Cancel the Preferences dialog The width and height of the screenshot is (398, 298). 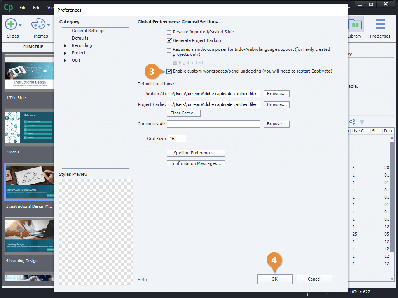coord(314,279)
